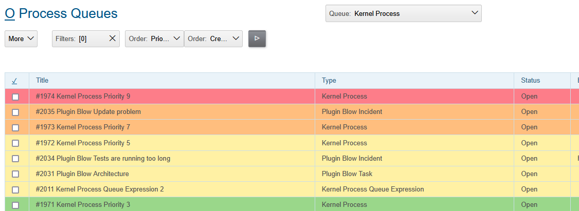Clear filters using the X icon

(x=113, y=39)
